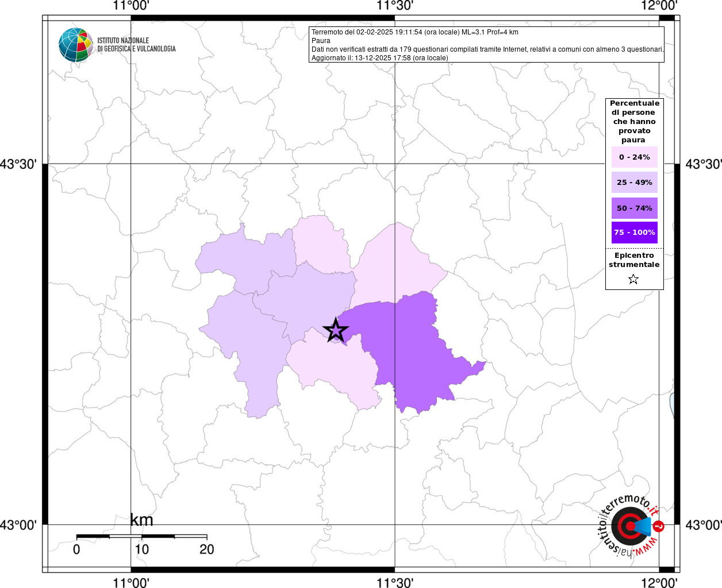Click the scale bar '0' mark
Image resolution: width=722 pixels, height=588 pixels.
pos(76,550)
